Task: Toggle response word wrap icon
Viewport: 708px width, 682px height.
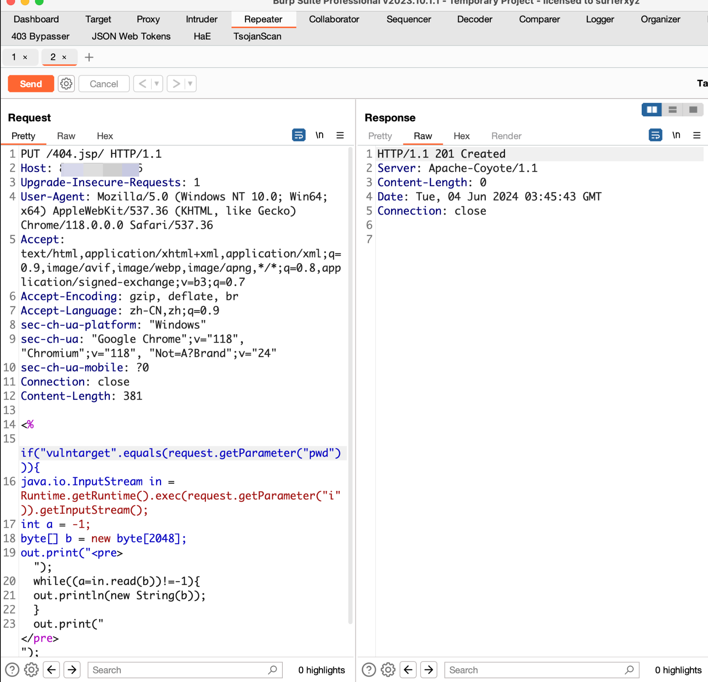Action: (655, 135)
